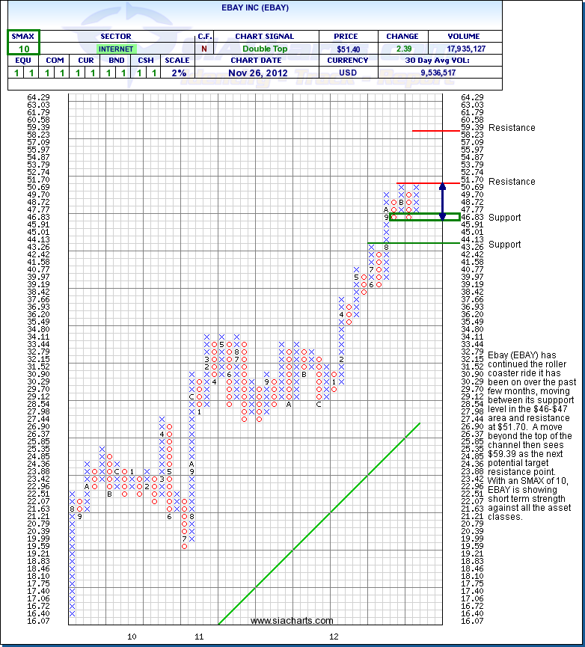Click the $51.40 price value
The image size is (585, 647).
[347, 49]
